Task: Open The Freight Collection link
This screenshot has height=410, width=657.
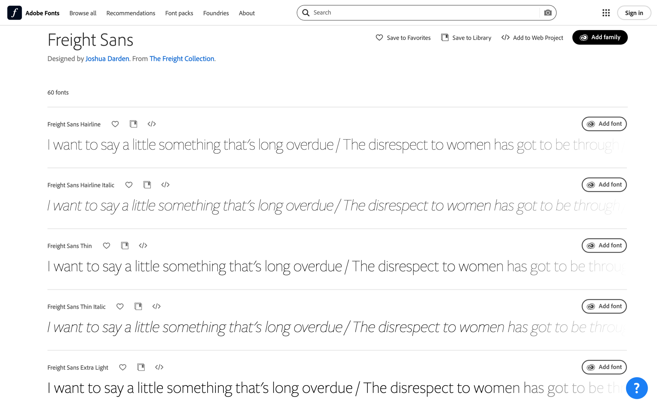Action: coord(182,59)
